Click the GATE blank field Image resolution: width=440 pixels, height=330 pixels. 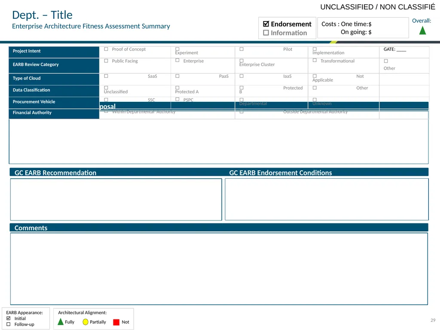[401, 49]
